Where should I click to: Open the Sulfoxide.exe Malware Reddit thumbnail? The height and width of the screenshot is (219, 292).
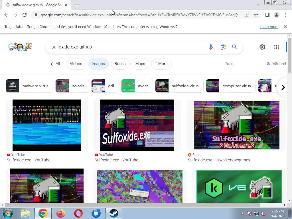tap(236, 125)
